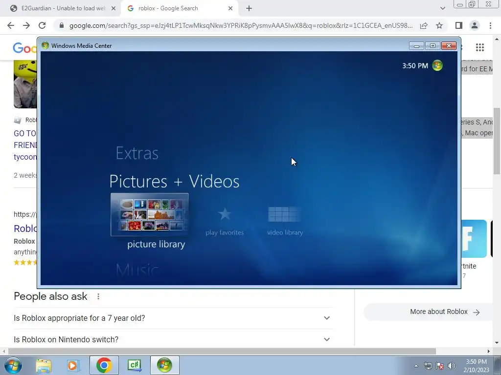Open network tray icon
The image size is (501, 375).
point(428,366)
